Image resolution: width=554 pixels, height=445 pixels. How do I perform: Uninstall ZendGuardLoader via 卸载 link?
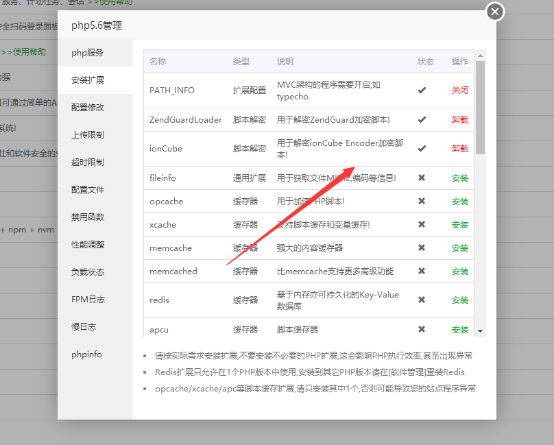pyautogui.click(x=459, y=119)
